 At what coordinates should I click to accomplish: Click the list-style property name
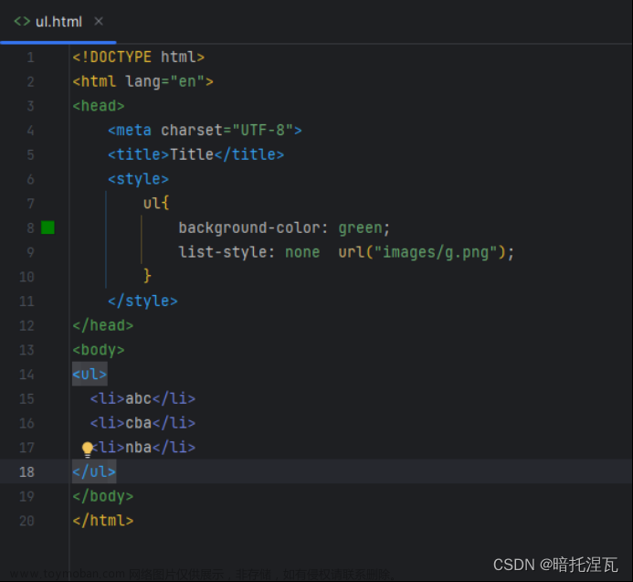pyautogui.click(x=223, y=252)
